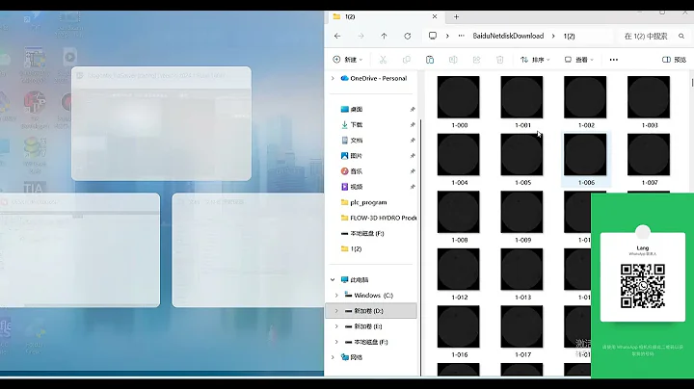The width and height of the screenshot is (694, 389).
Task: Open a new File Explorer tab
Action: [x=456, y=16]
